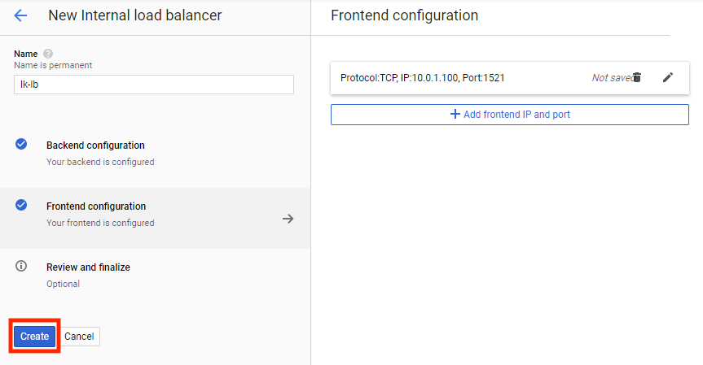Expand Frontend configuration using right arrow
703x365 pixels.
(288, 219)
